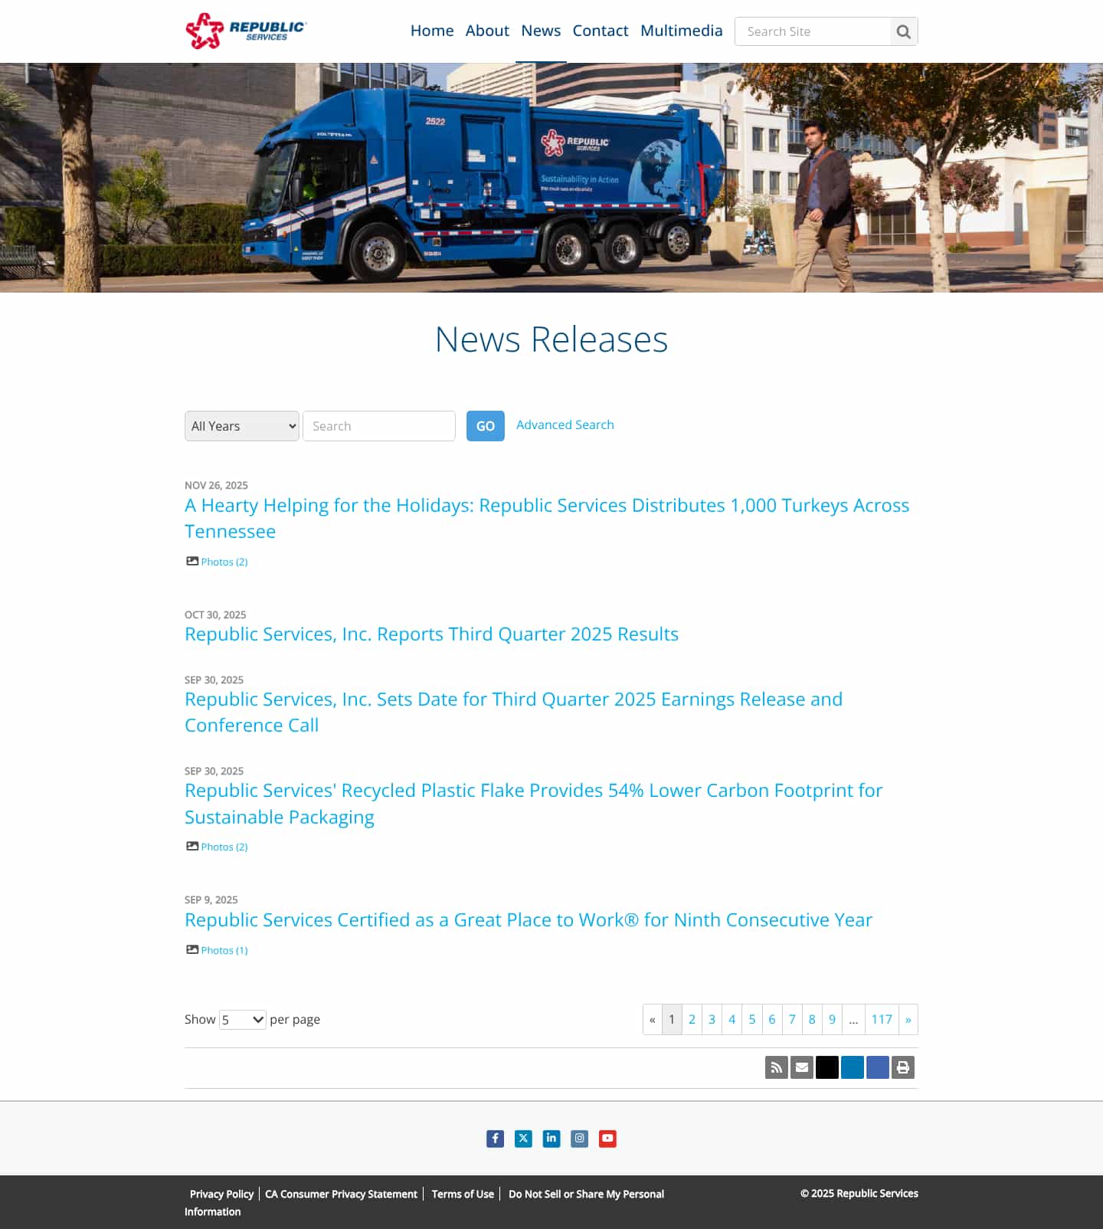Open CA Consumer Privacy Statement link
Viewport: 1103px width, 1229px height.
coord(341,1194)
